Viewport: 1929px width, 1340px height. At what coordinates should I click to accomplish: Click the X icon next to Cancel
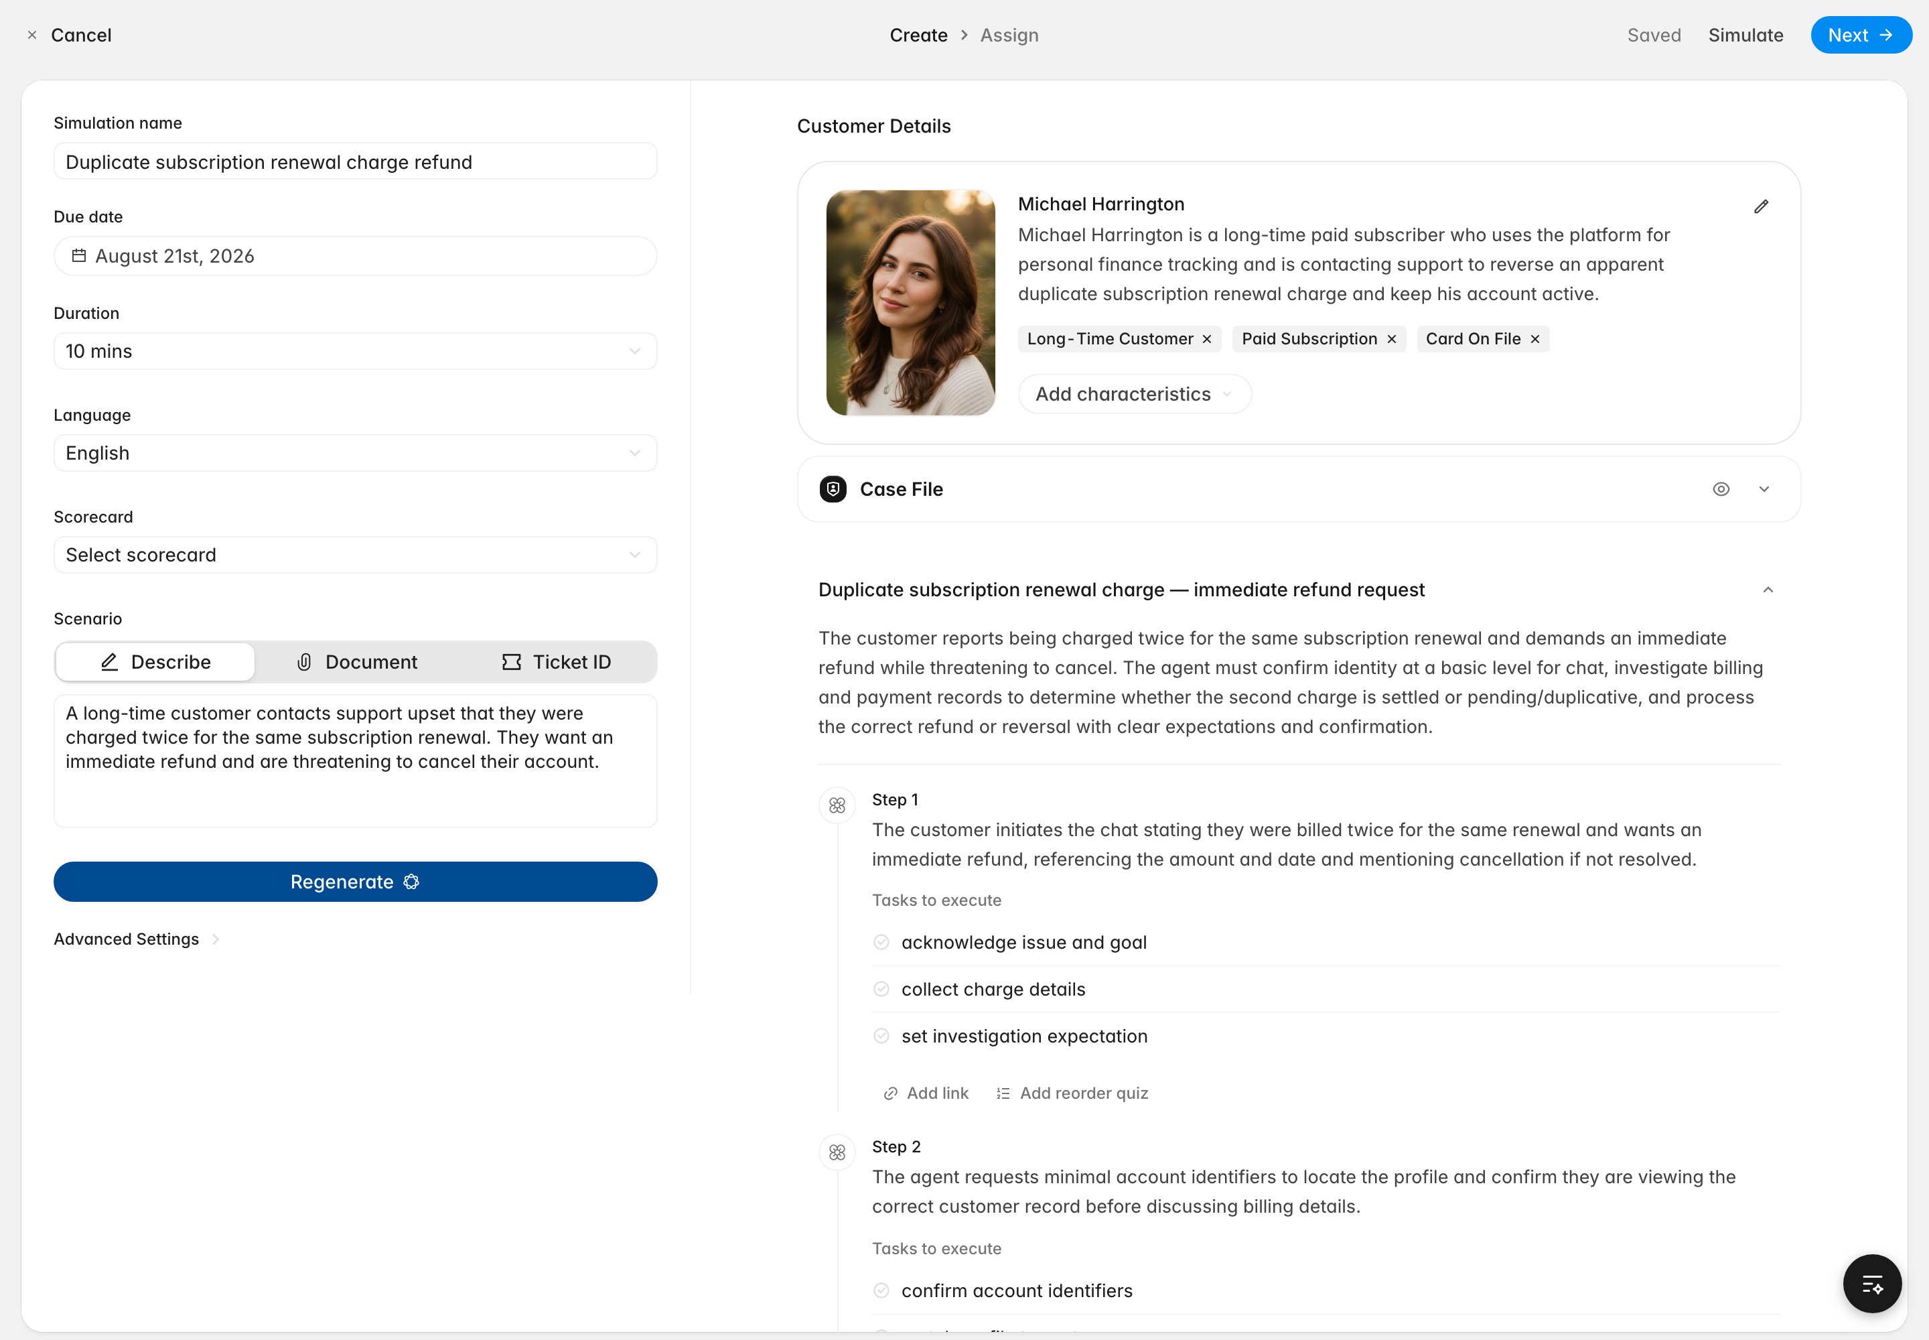(32, 36)
